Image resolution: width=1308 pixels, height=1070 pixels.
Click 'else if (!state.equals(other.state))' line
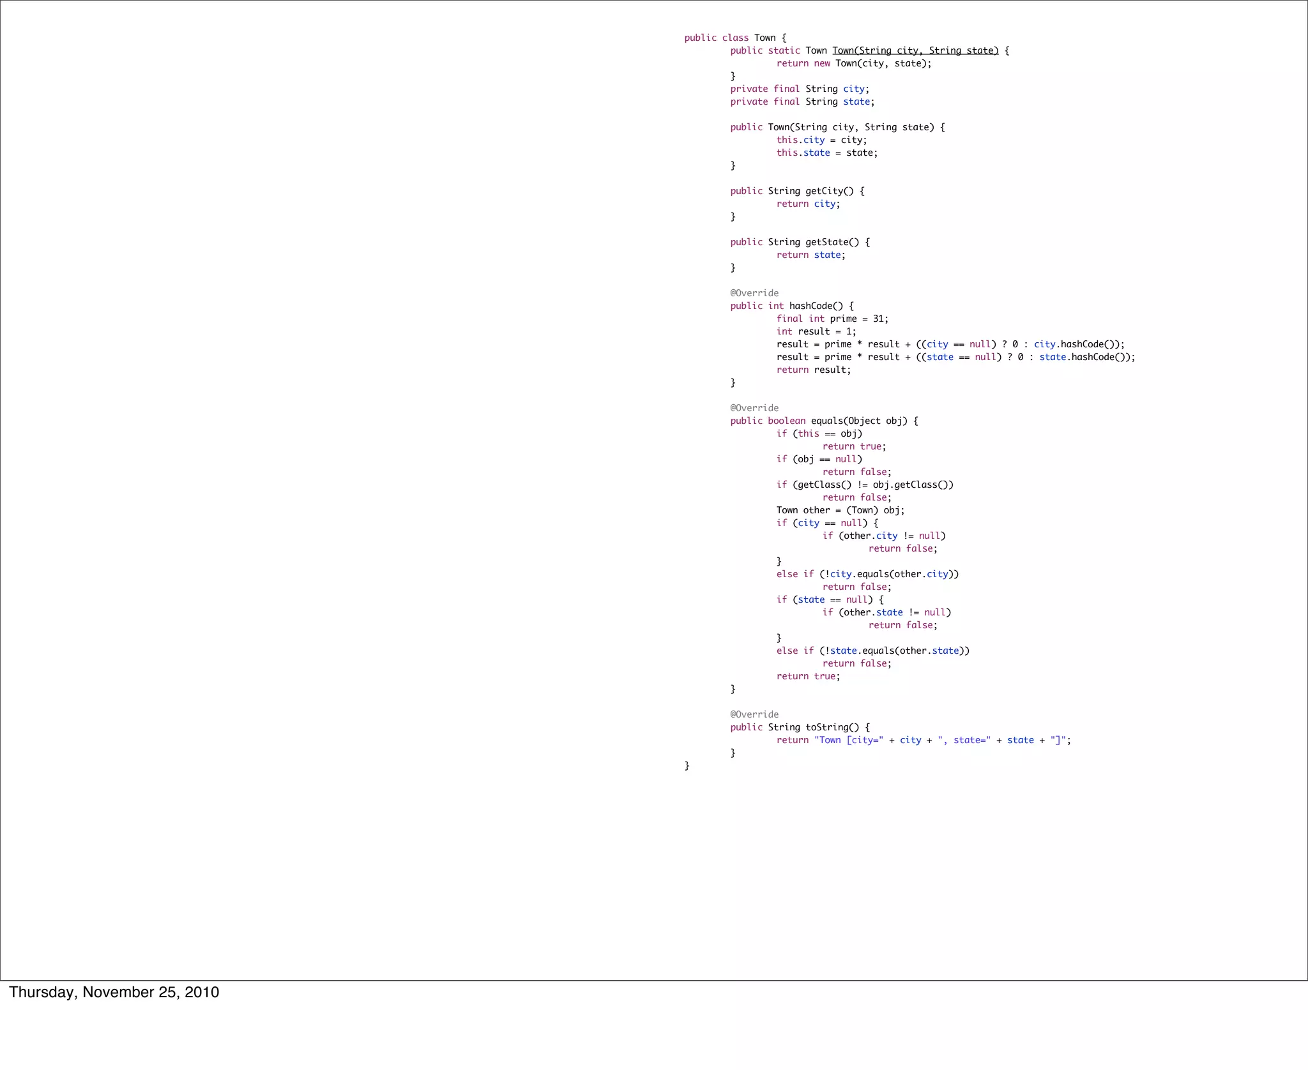click(873, 651)
